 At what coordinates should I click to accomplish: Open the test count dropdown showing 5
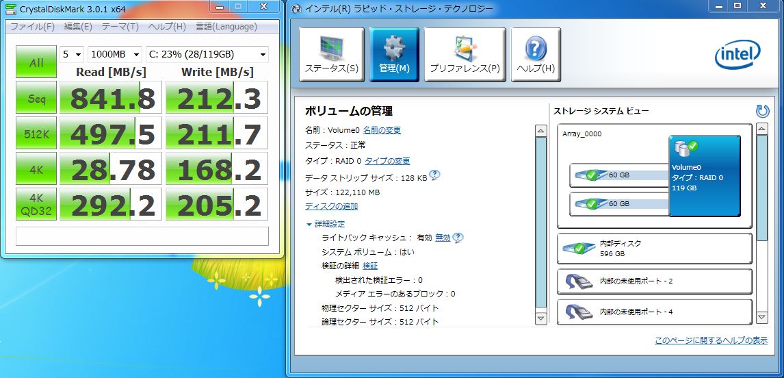72,54
